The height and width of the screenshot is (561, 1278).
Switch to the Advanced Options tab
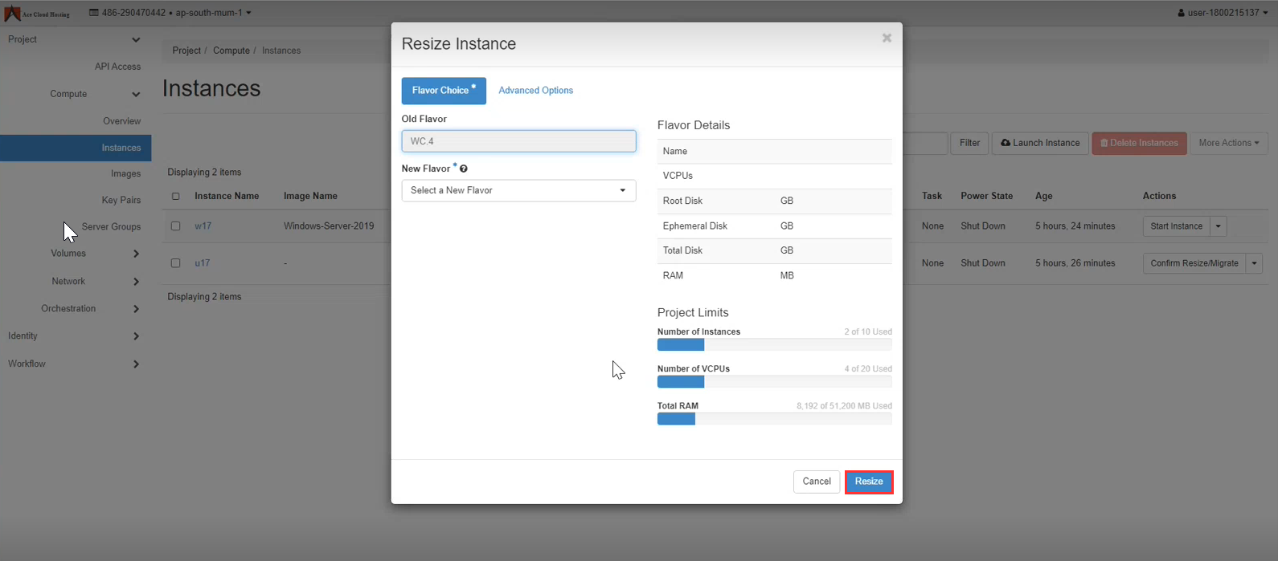click(x=535, y=91)
